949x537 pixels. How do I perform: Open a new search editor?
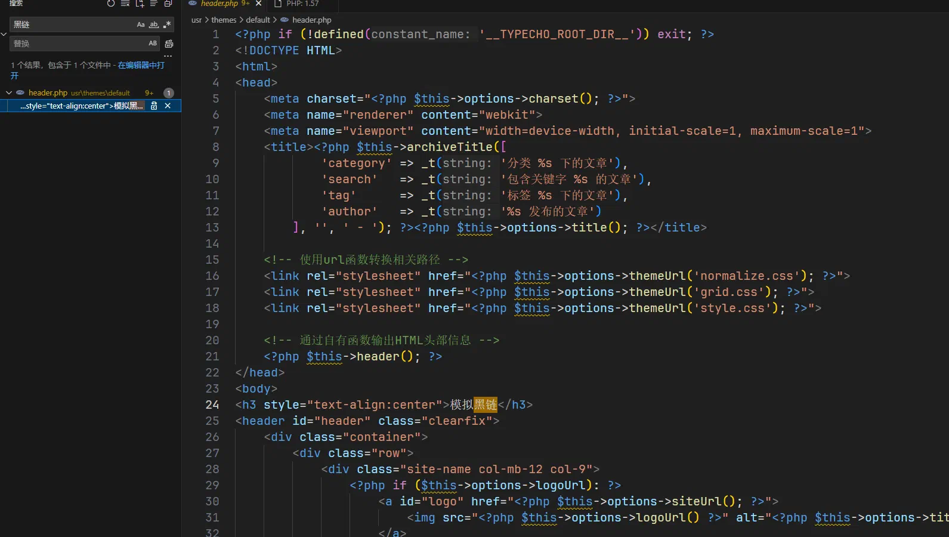click(x=140, y=3)
